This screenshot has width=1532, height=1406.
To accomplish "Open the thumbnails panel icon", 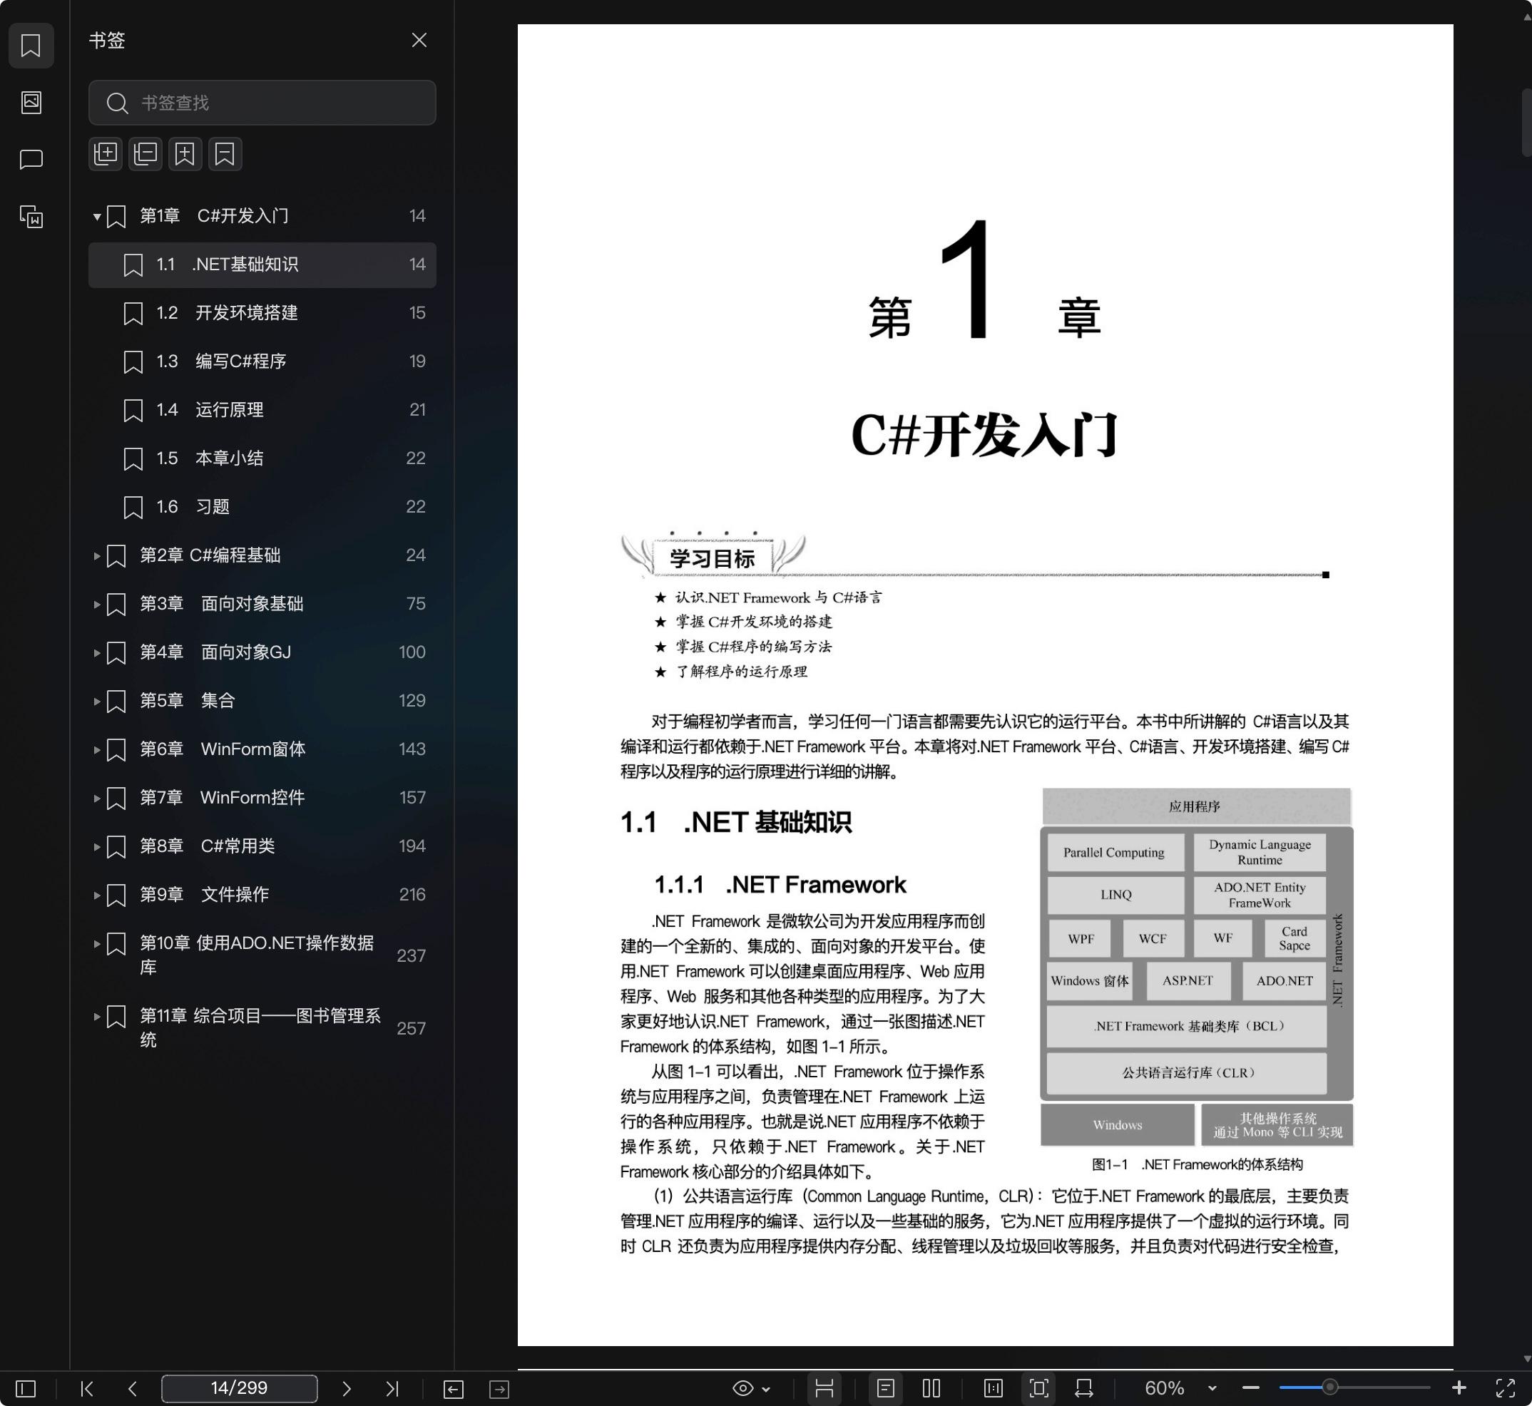I will click(x=31, y=103).
